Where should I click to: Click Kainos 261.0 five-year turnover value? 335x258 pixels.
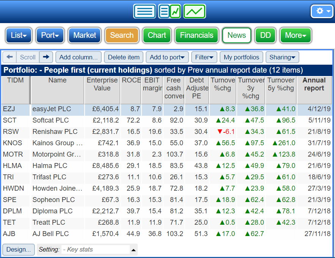(x=284, y=143)
